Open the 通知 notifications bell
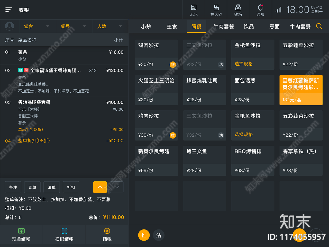 click(x=260, y=10)
